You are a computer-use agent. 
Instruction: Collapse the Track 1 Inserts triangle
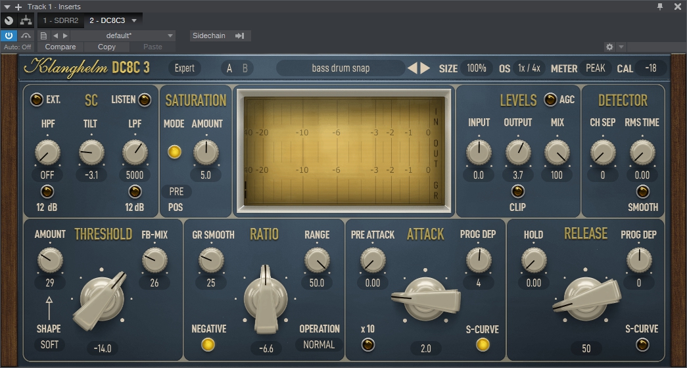7,7
